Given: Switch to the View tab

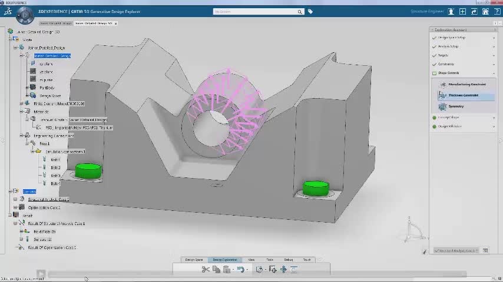Looking at the screenshot, I should pyautogui.click(x=251, y=260).
